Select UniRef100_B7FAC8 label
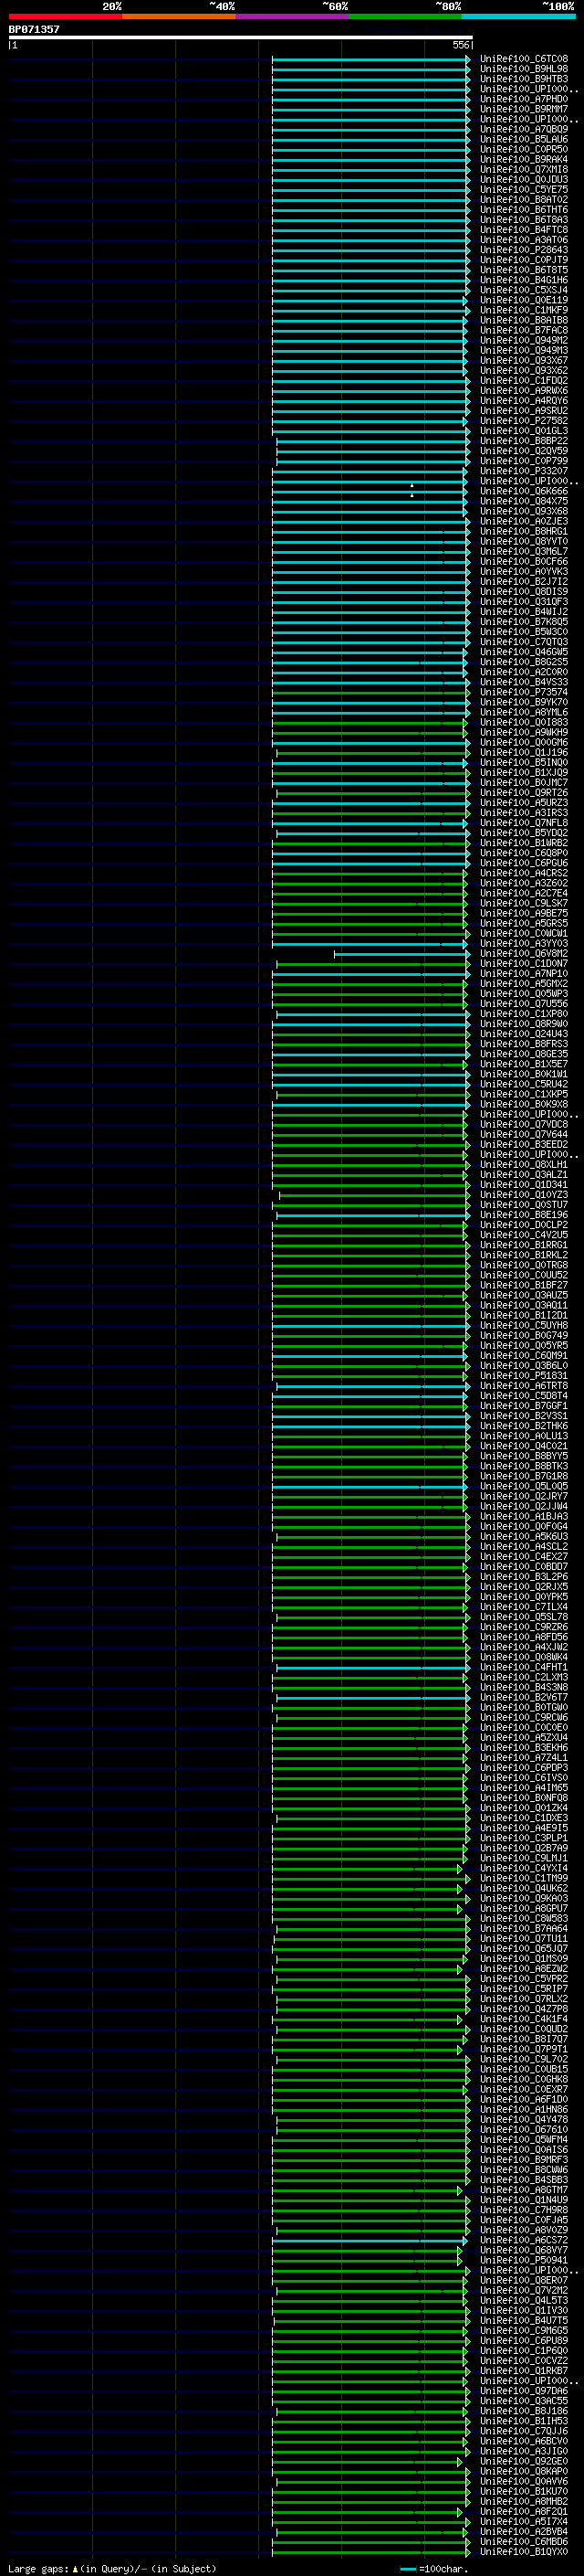The height and width of the screenshot is (2576, 584). point(523,330)
